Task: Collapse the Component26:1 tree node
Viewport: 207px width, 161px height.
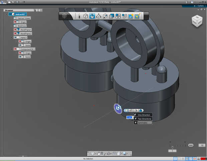Action: click(11, 49)
